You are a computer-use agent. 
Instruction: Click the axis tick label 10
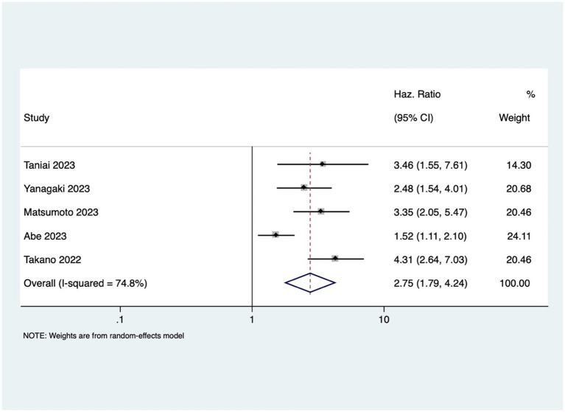tap(384, 319)
